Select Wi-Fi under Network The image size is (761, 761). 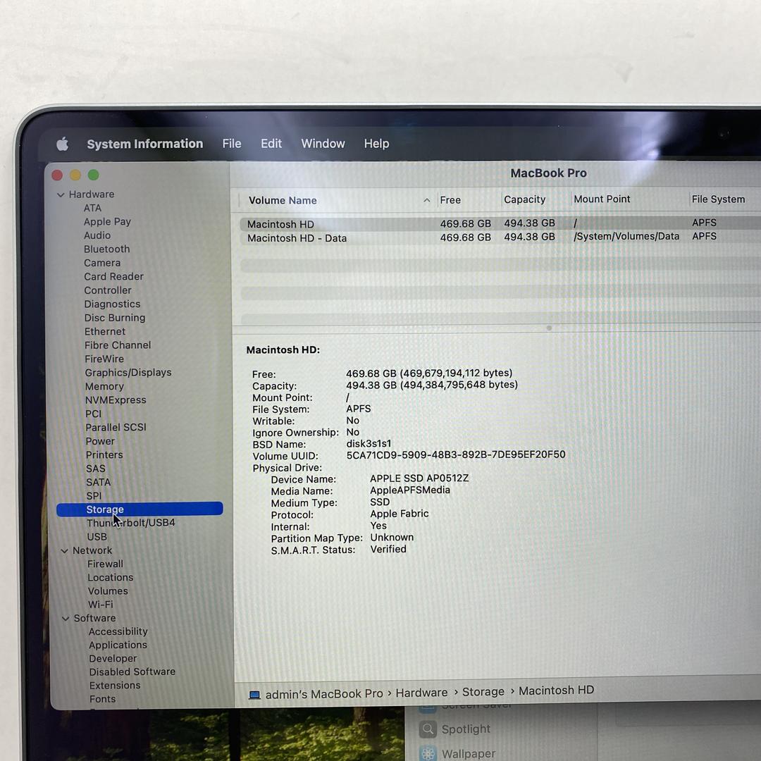tap(101, 605)
